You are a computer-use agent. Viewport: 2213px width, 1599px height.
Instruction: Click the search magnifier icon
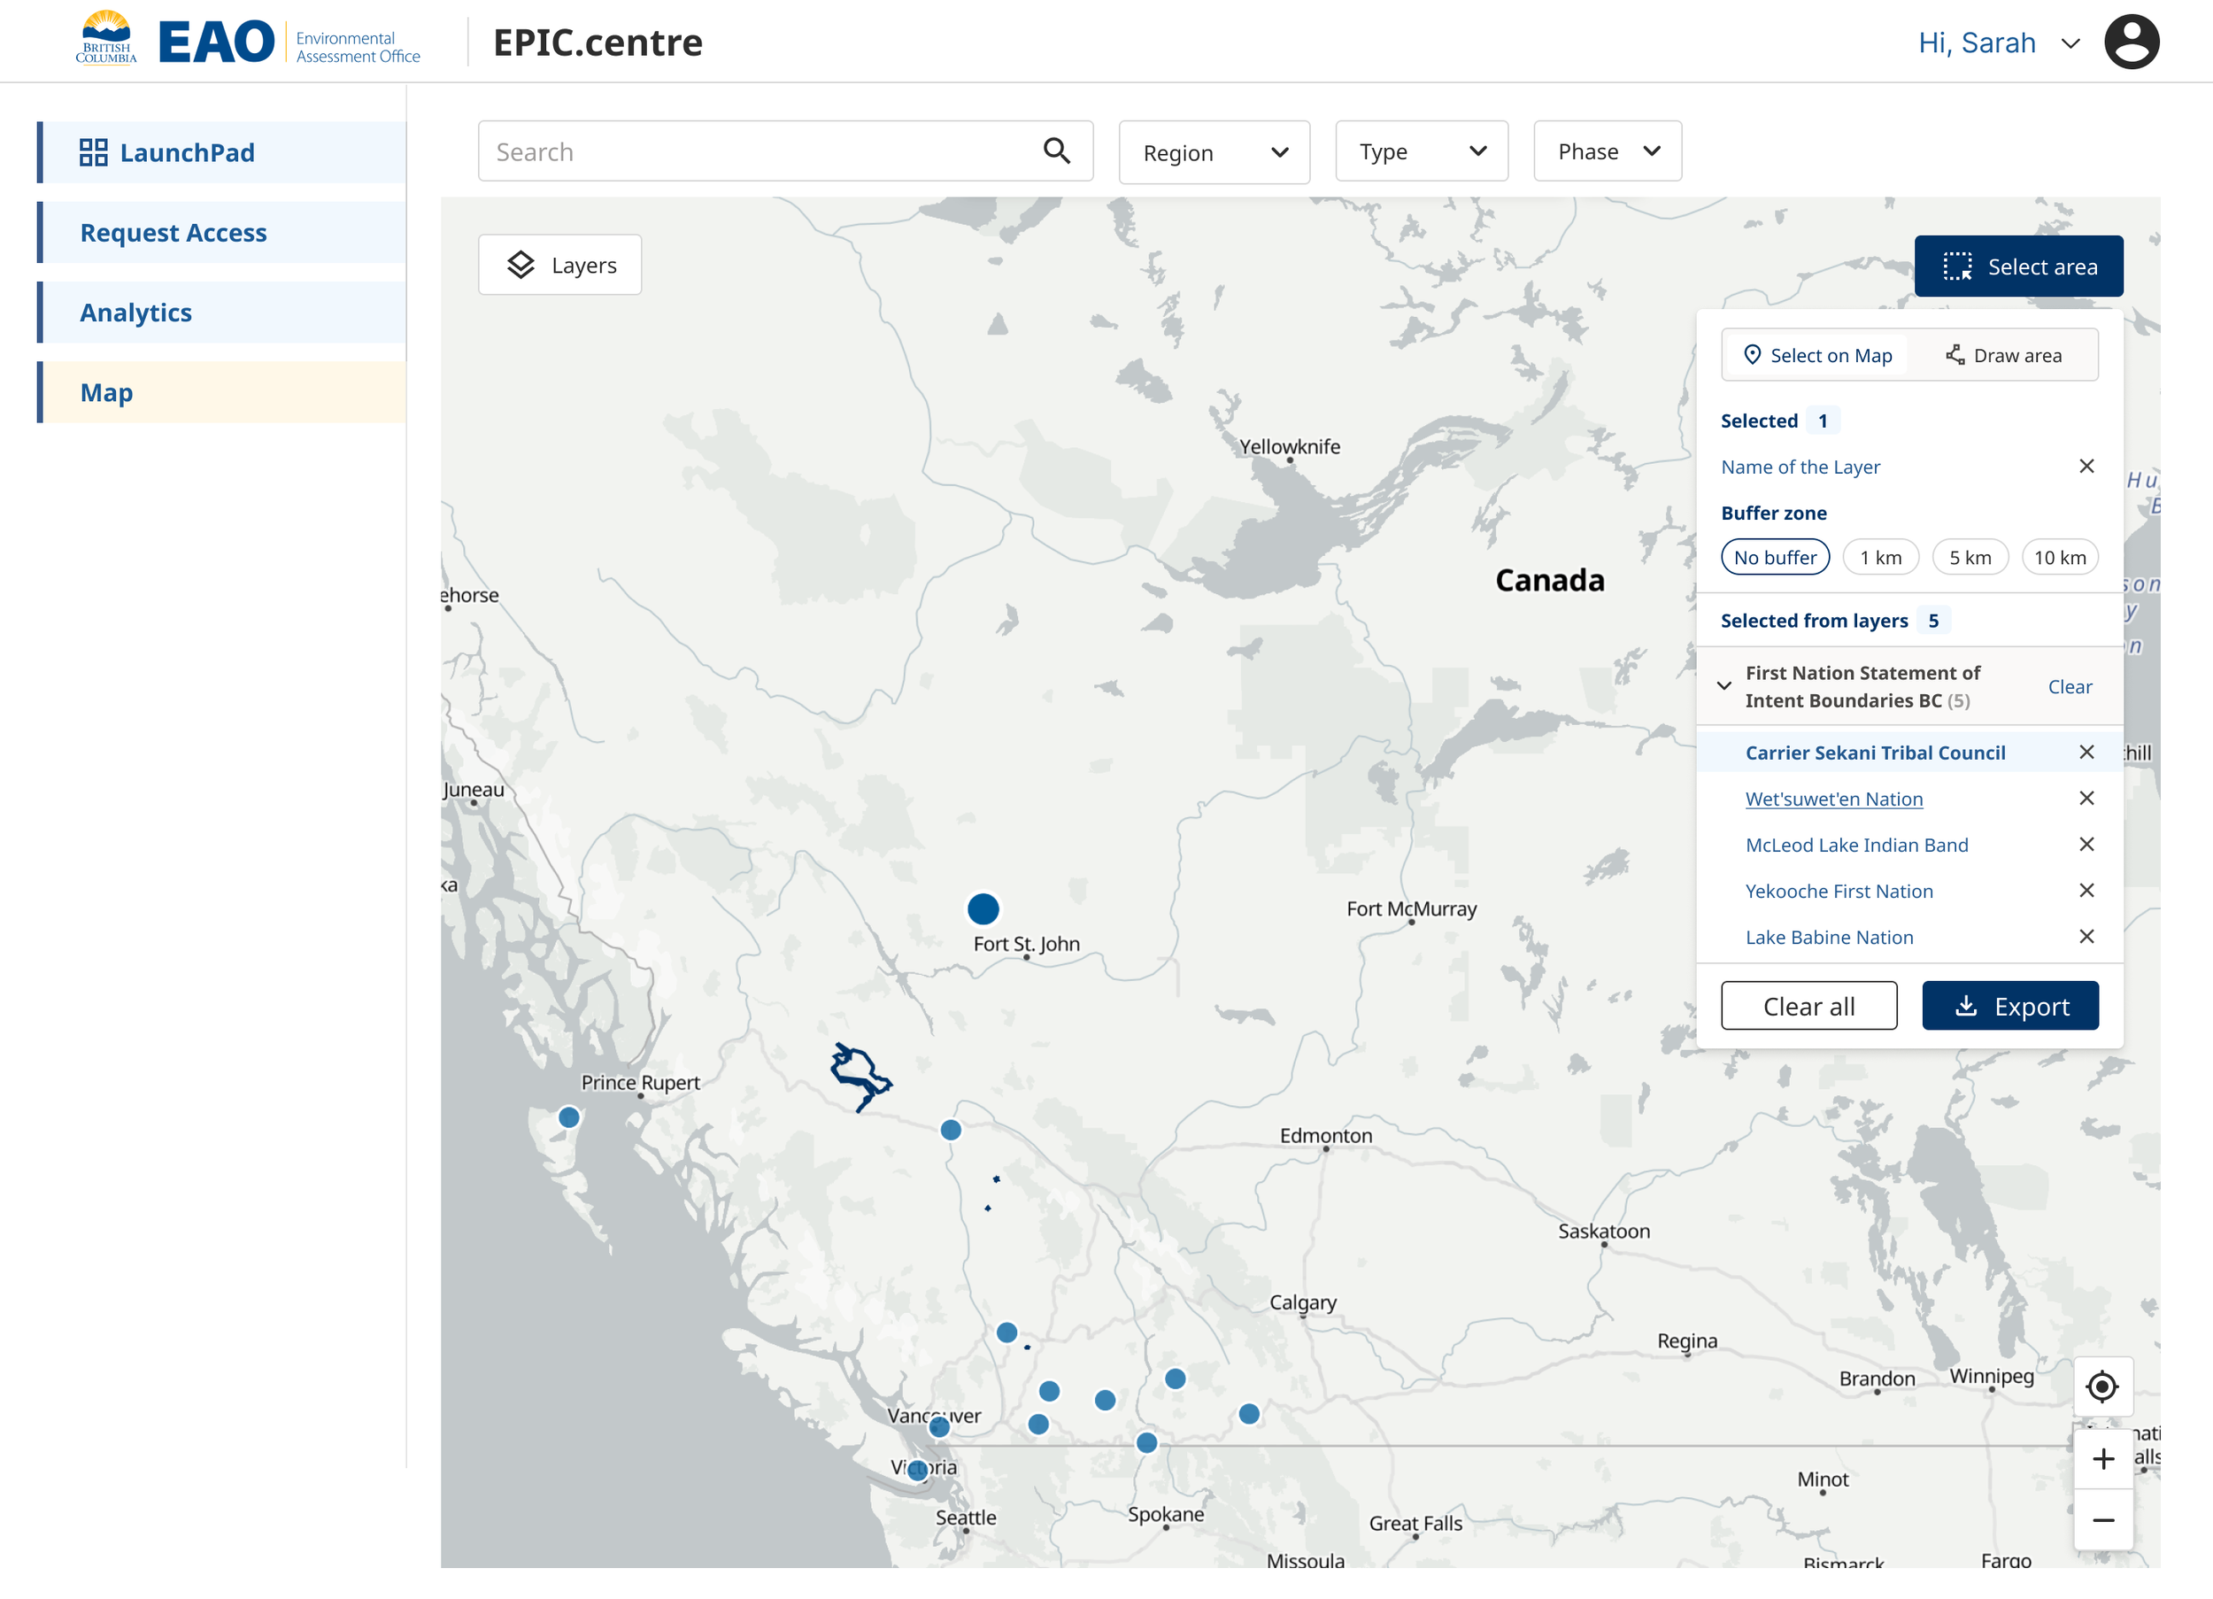(1057, 151)
